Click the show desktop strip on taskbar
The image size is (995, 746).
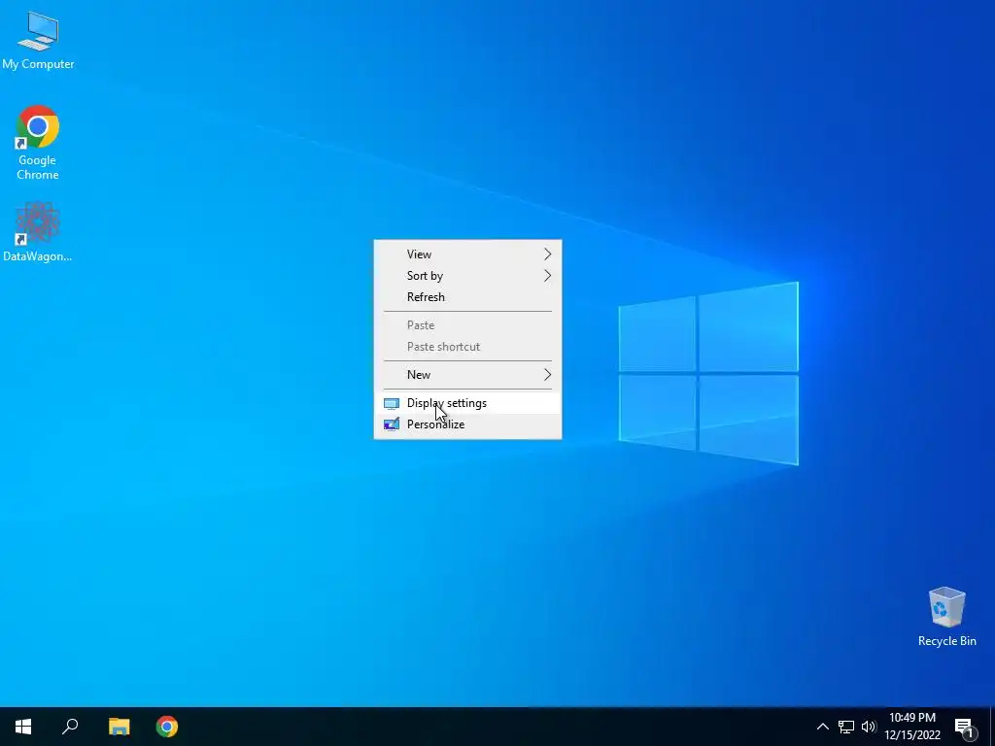pyautogui.click(x=991, y=727)
